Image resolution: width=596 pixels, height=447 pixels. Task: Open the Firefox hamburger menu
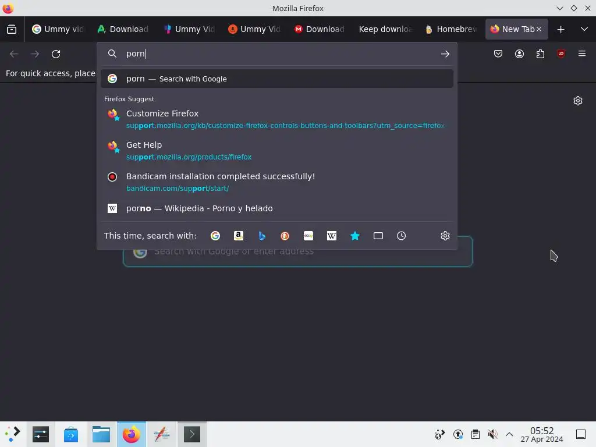(x=582, y=54)
